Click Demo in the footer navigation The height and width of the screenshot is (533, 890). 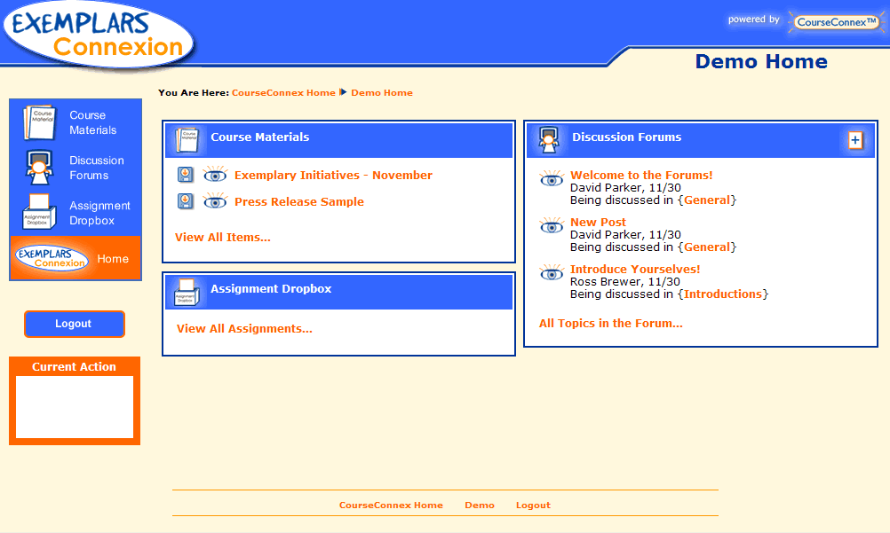point(480,506)
